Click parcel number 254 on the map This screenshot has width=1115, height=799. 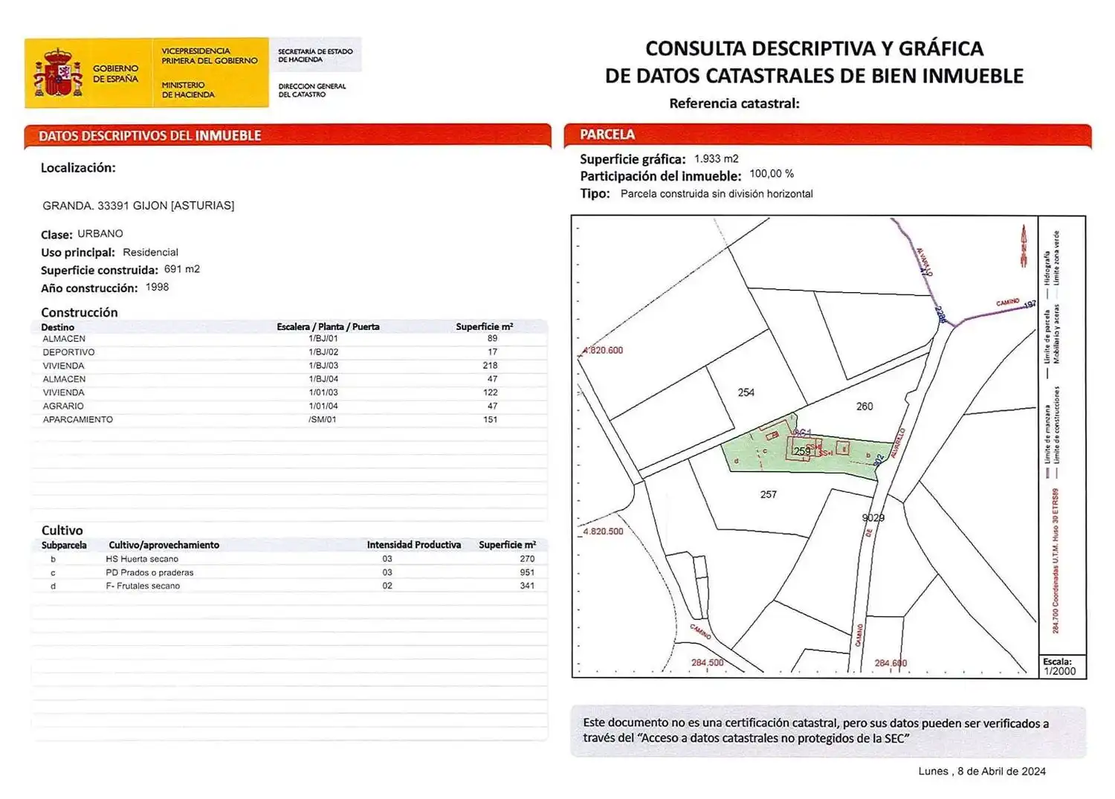tap(746, 392)
